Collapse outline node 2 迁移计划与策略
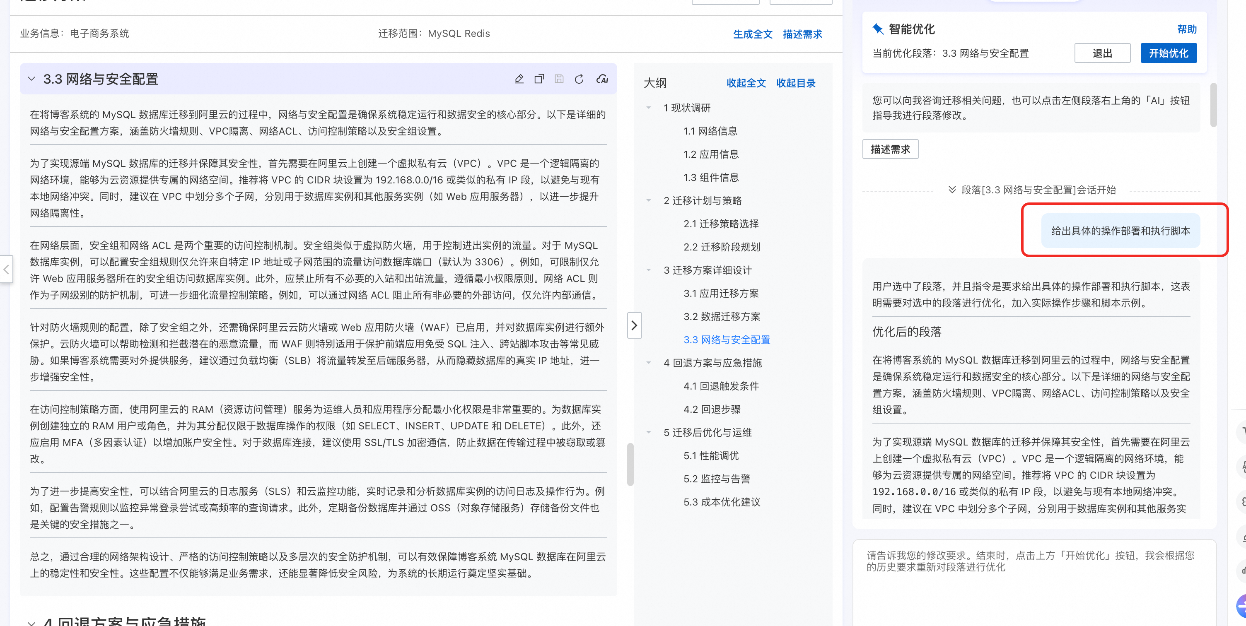 (649, 201)
